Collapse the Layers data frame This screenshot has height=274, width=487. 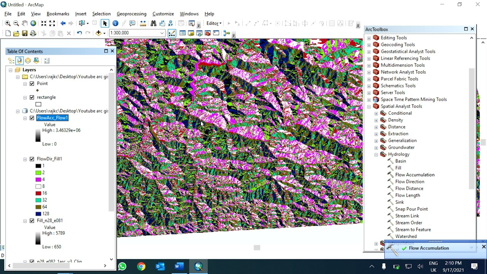[x=11, y=70]
